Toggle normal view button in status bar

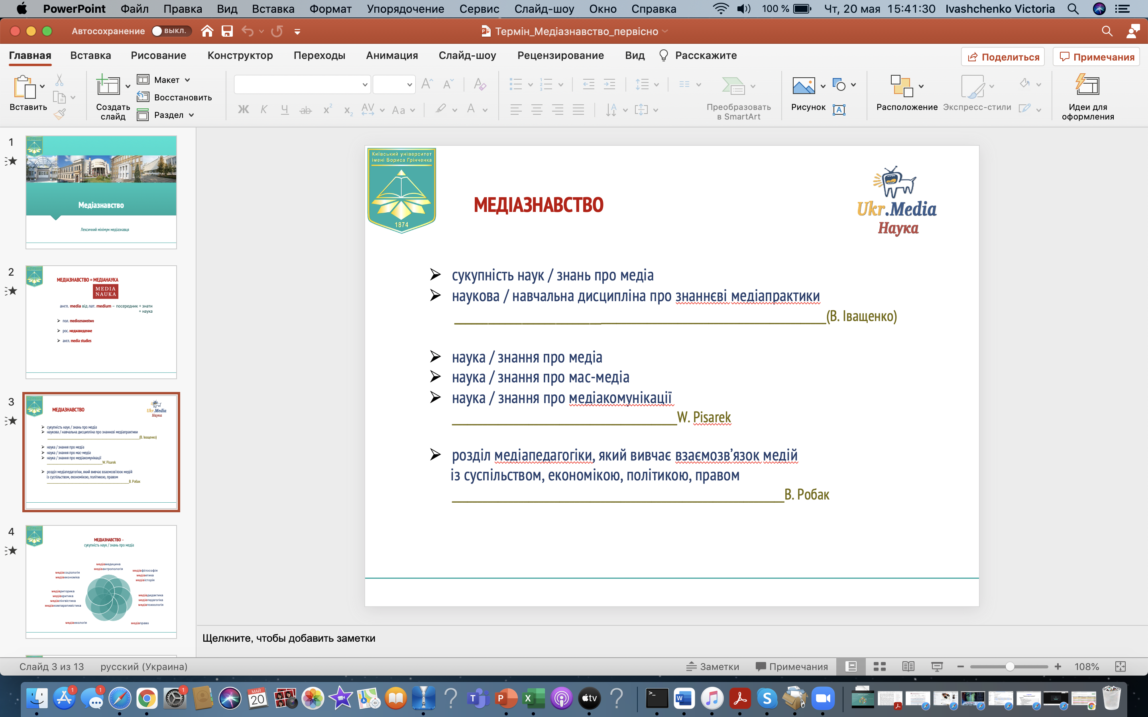(x=851, y=666)
